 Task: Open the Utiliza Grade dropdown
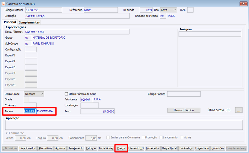pyautogui.click(x=34, y=94)
